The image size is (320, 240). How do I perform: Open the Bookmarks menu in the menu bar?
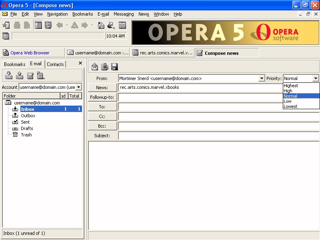click(83, 14)
